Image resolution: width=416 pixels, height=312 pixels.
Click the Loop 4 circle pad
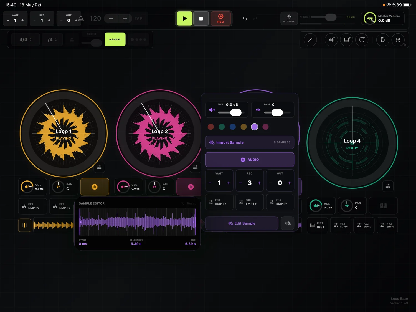coord(352,143)
